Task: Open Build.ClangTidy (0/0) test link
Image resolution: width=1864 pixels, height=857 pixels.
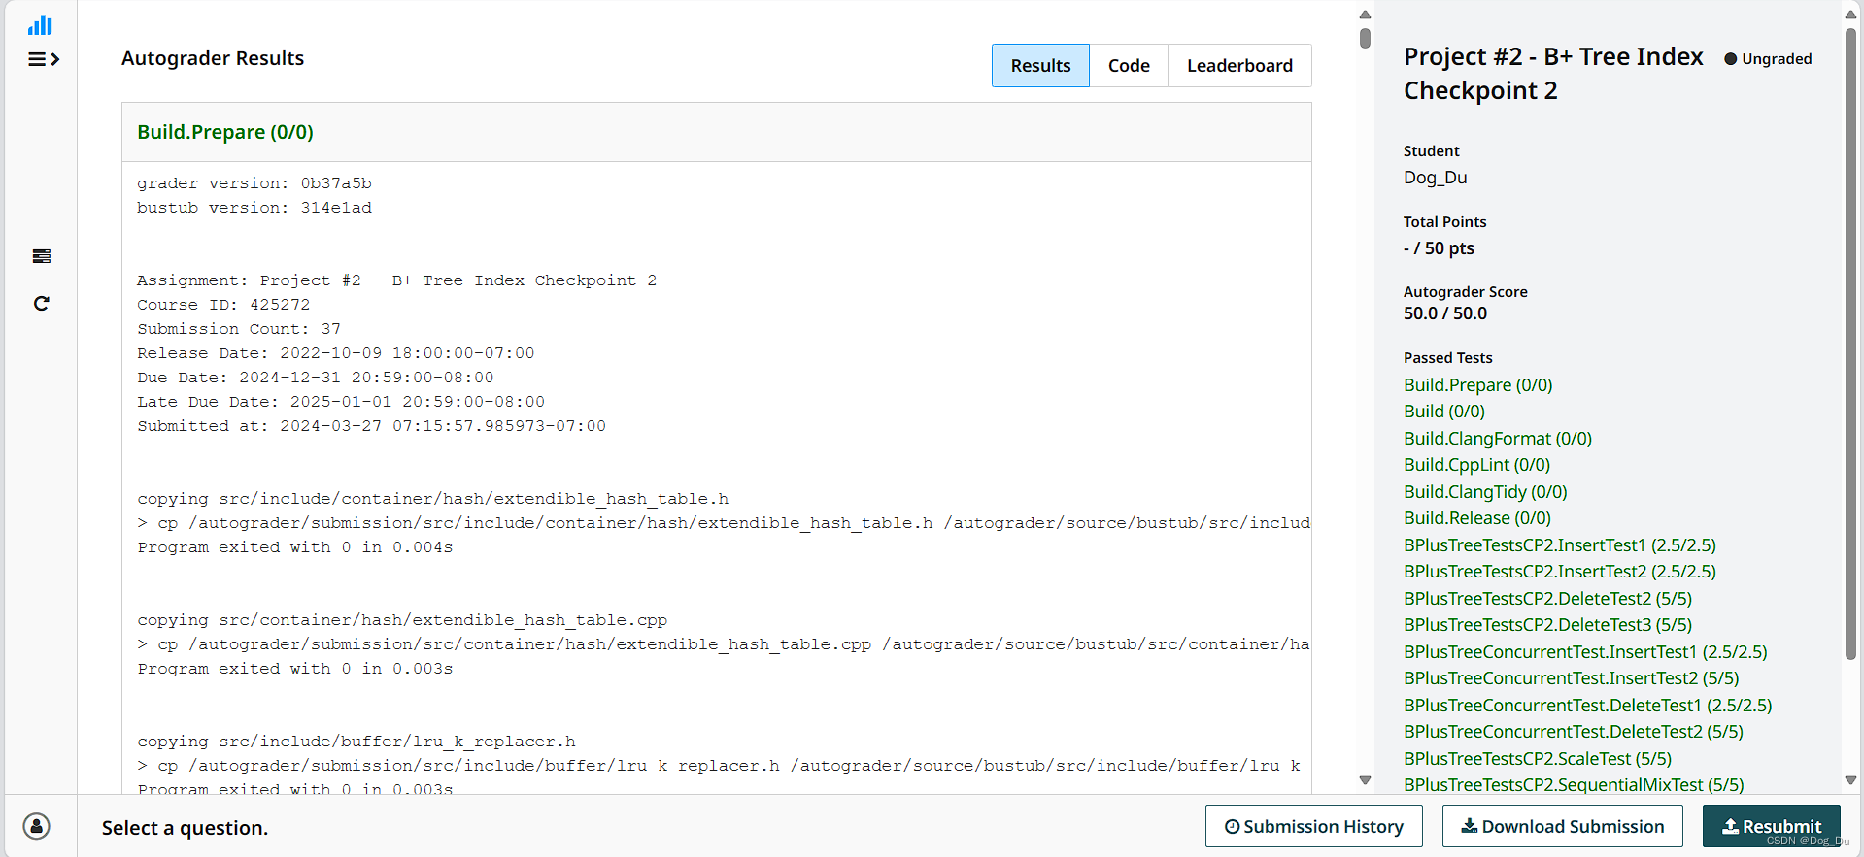Action: click(1485, 492)
